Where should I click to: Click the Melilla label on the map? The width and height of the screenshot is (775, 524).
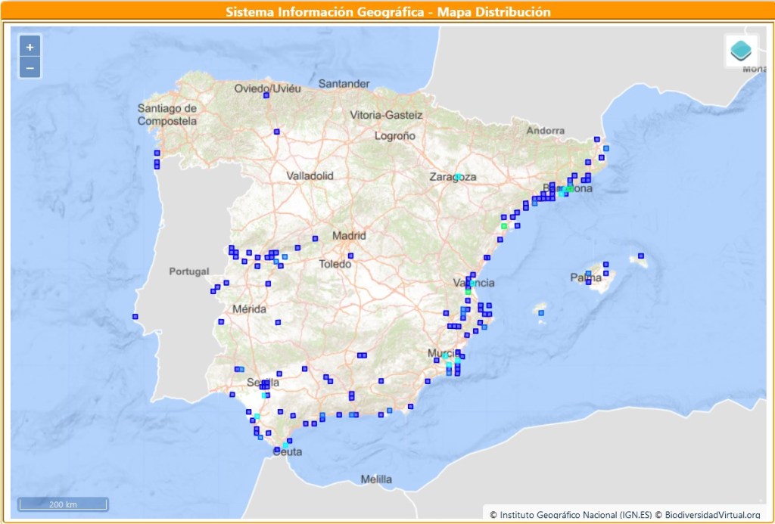tap(376, 479)
